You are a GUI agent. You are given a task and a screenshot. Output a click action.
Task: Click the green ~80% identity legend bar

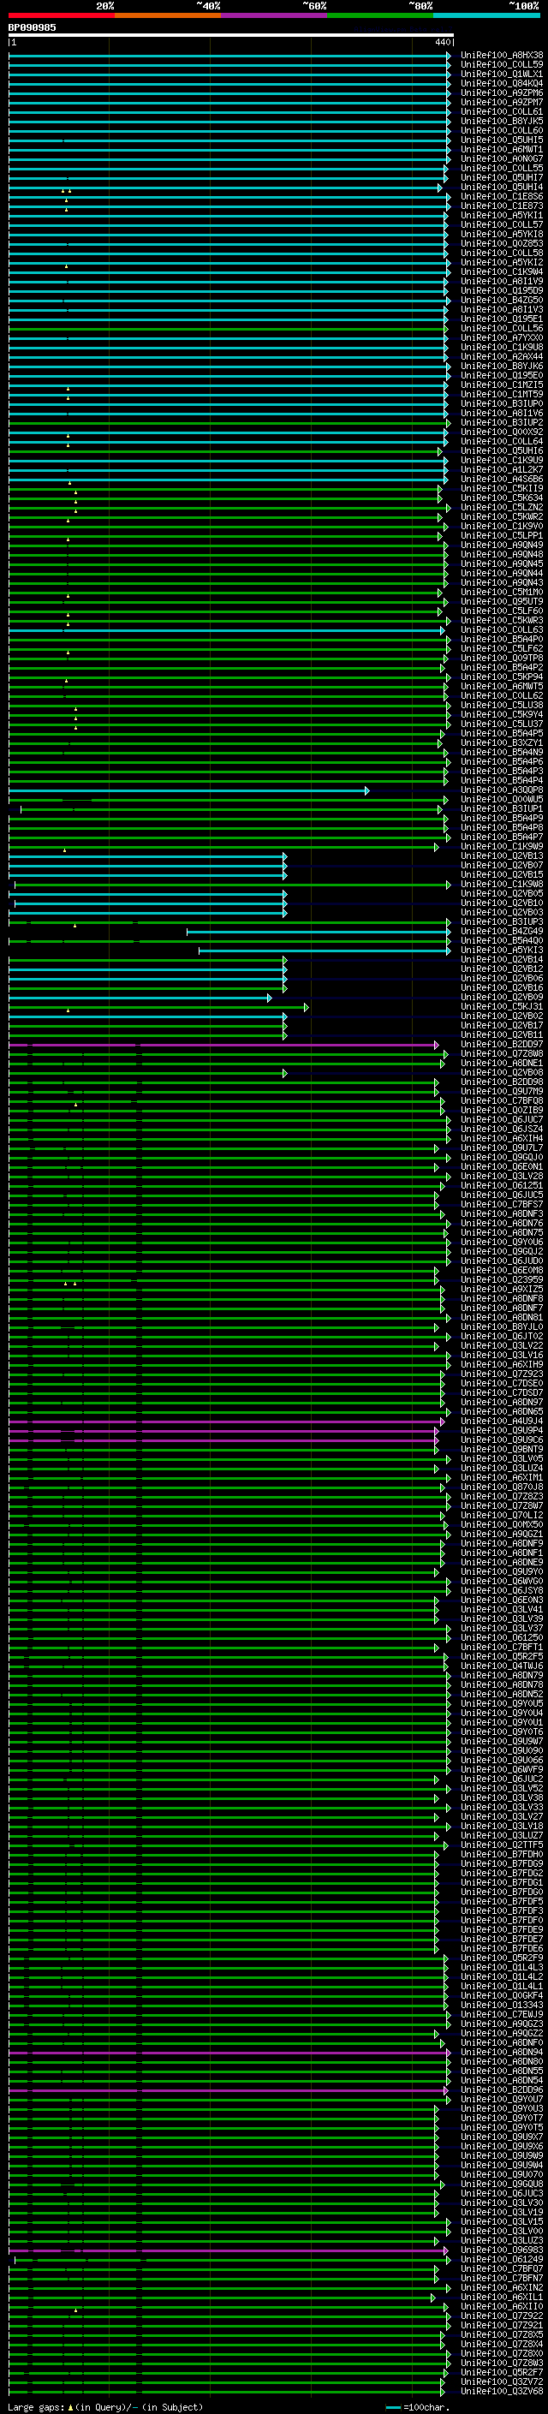[x=380, y=15]
